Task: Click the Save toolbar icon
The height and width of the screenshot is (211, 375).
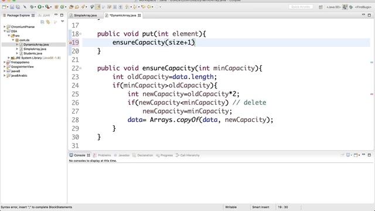Action: pos(12,7)
